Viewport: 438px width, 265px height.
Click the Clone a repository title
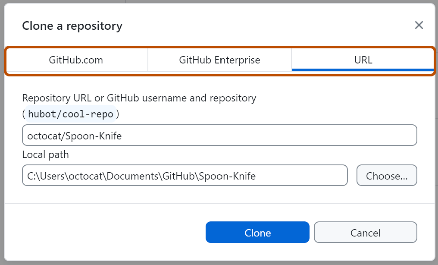[72, 25]
